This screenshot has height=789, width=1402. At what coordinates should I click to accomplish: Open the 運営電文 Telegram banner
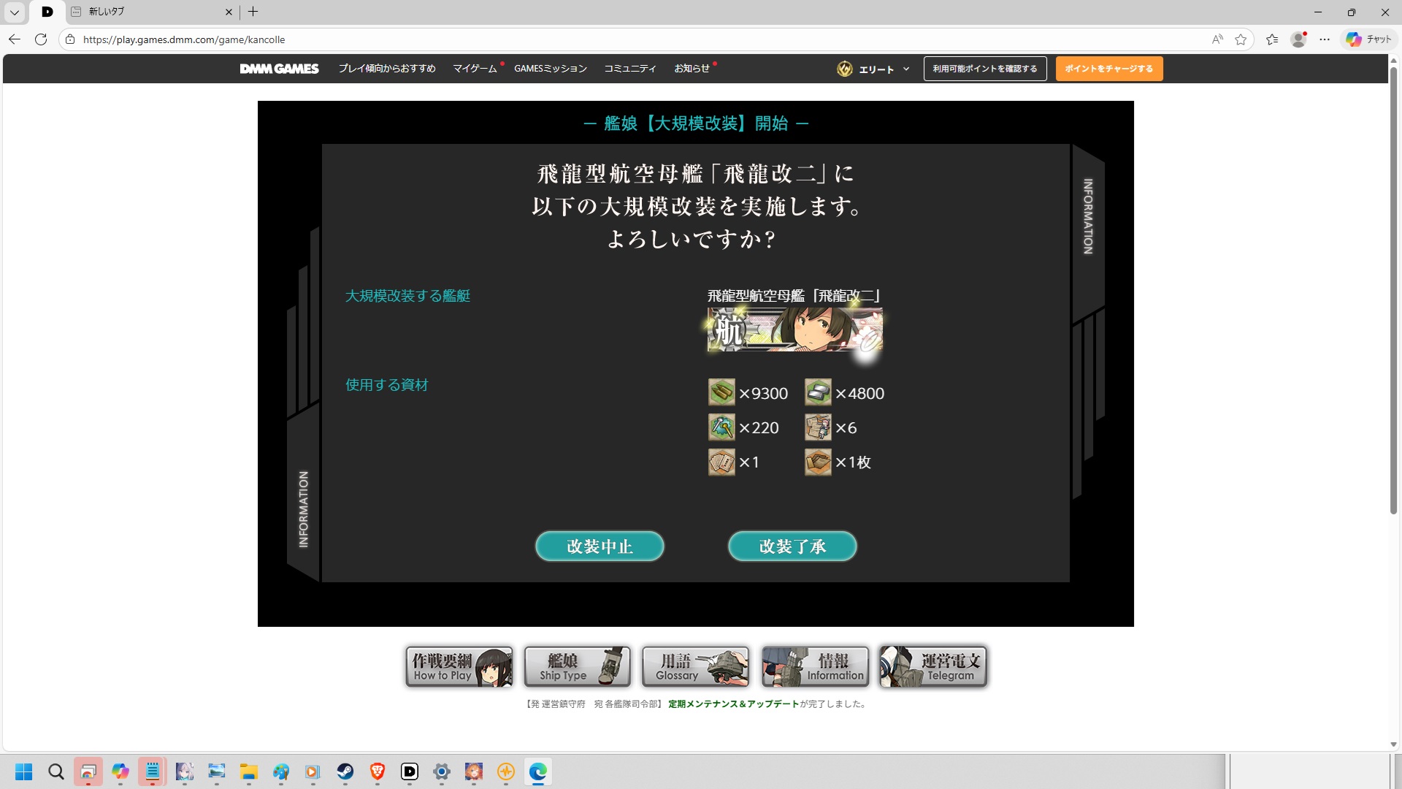click(x=933, y=666)
